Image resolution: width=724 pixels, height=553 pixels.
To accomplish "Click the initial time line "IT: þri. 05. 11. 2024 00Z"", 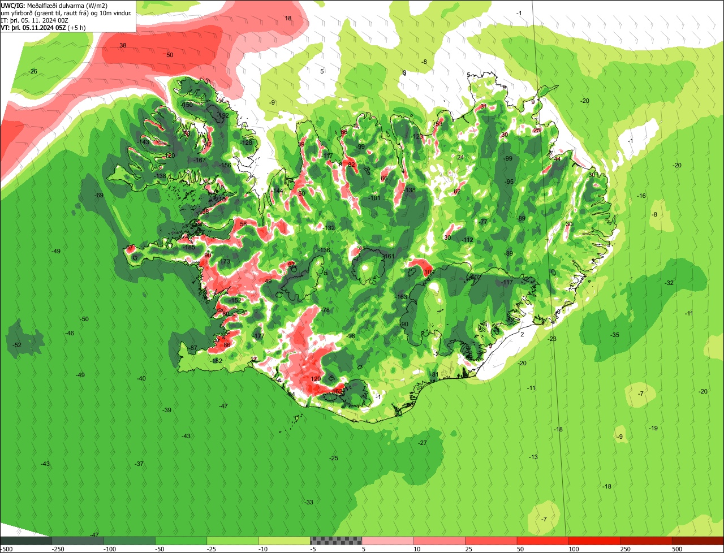I will point(35,20).
